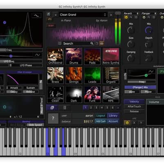Open the Library button

(113, 116)
